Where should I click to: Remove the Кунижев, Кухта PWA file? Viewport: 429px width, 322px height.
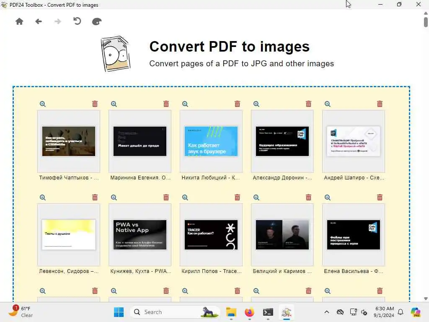166,197
